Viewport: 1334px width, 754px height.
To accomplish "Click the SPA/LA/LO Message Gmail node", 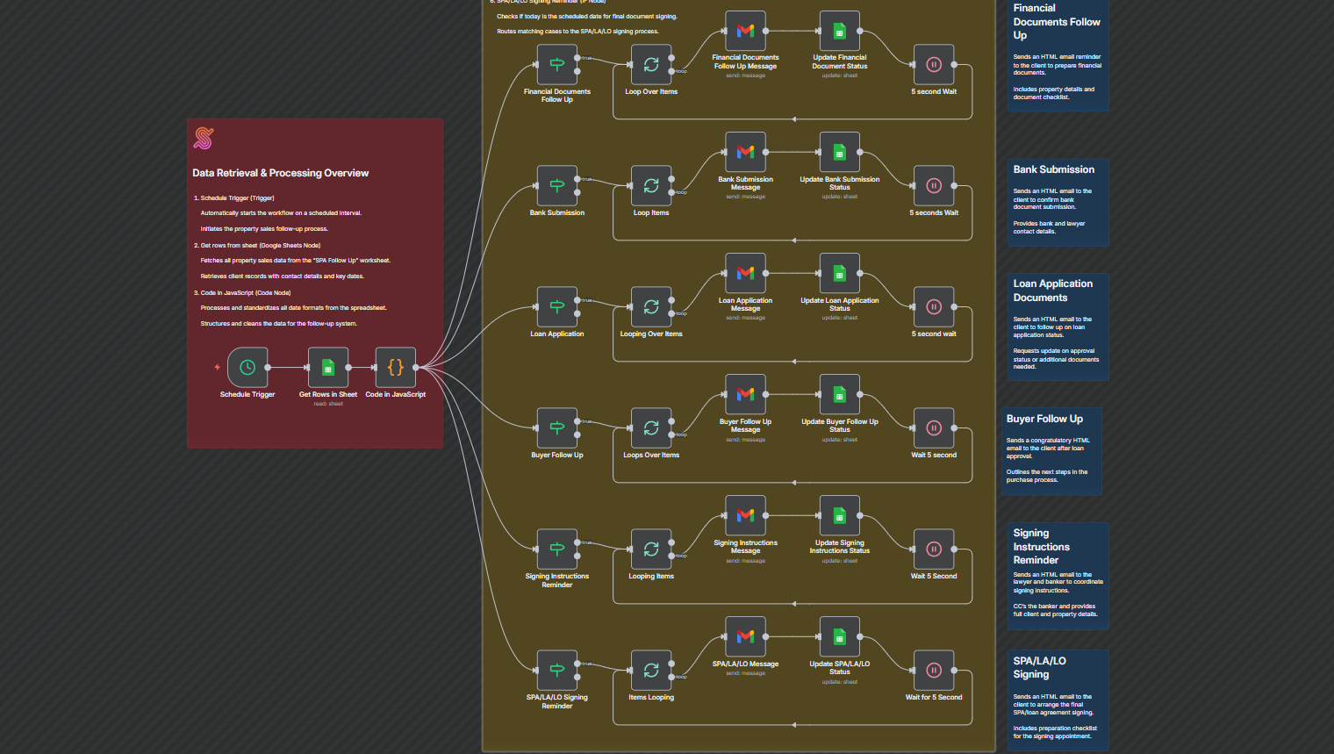I will pos(745,637).
